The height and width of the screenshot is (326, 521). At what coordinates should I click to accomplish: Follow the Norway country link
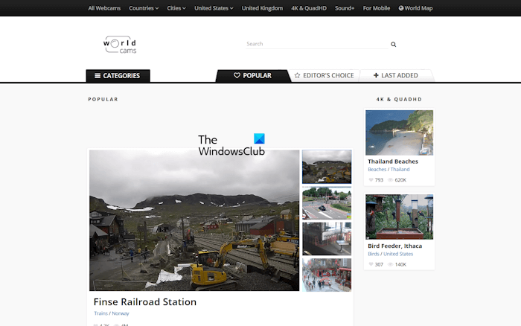[121, 313]
